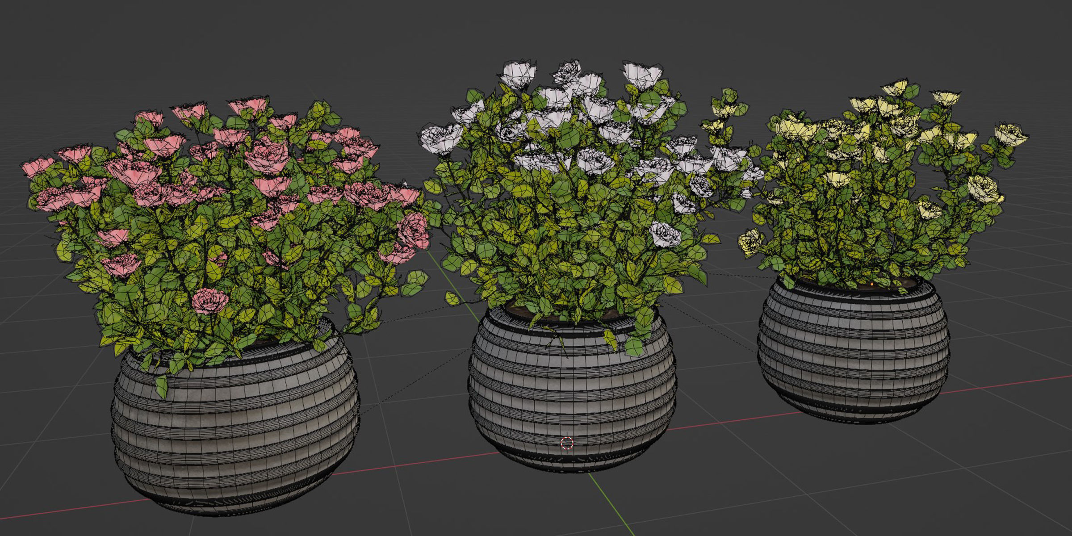
Task: Select the pot under the yellow roses
Action: click(x=853, y=351)
